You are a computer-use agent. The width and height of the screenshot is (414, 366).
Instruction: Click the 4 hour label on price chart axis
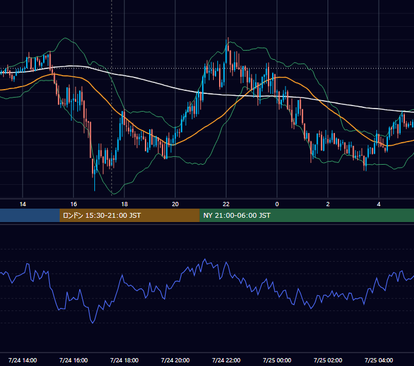coord(379,204)
